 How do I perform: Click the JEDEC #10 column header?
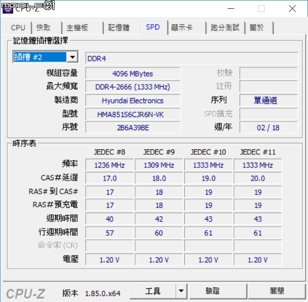(208, 152)
